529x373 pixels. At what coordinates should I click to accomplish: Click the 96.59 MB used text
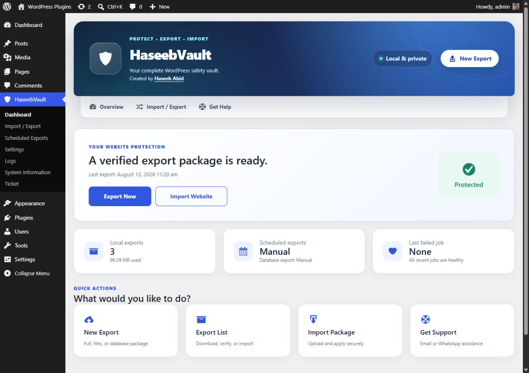click(x=125, y=260)
